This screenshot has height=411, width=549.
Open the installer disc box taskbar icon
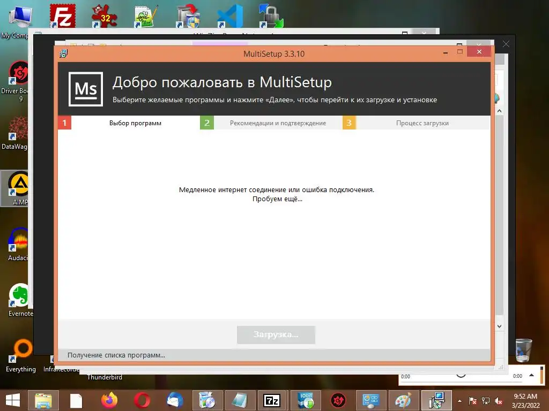(x=207, y=400)
